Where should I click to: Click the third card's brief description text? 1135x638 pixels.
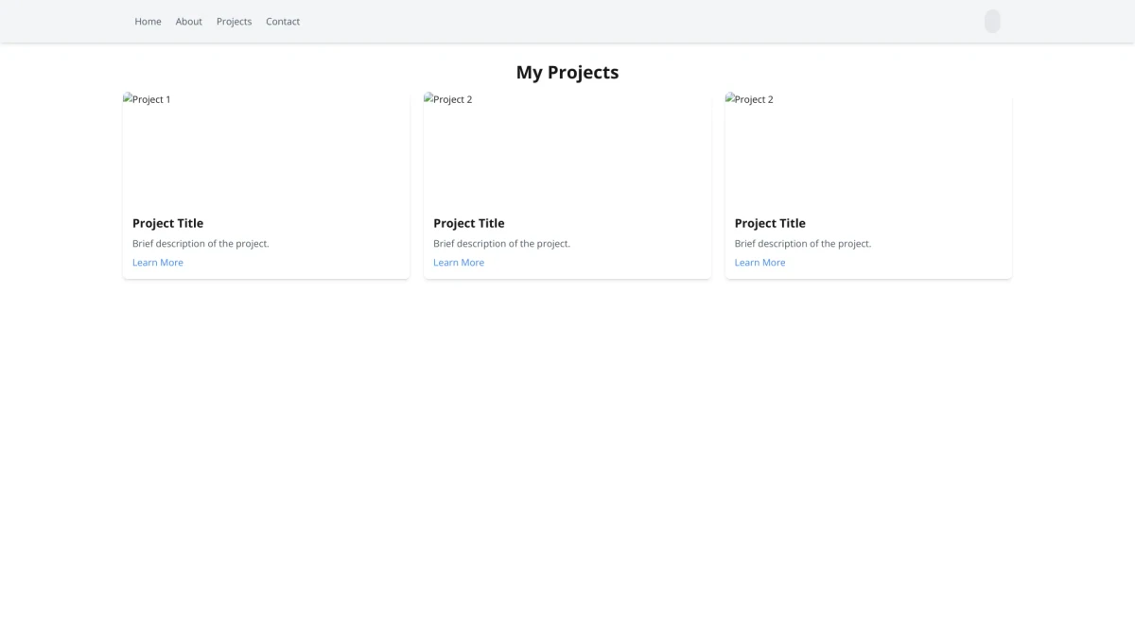[x=803, y=244]
